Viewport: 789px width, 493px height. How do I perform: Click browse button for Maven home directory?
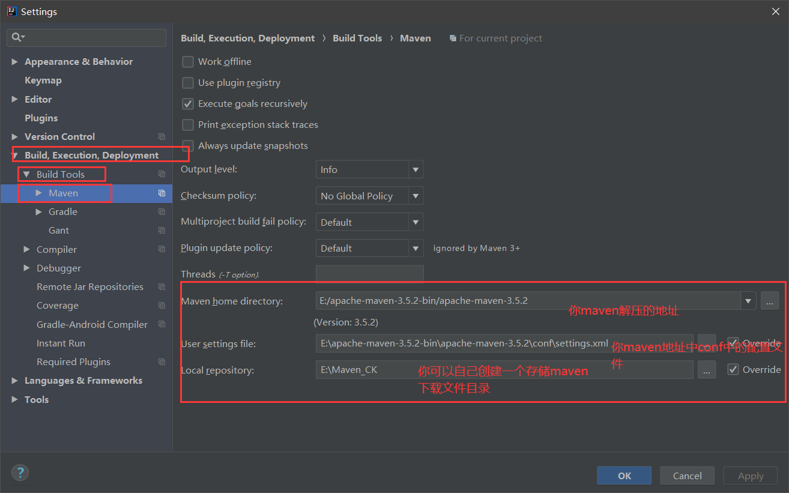point(769,301)
